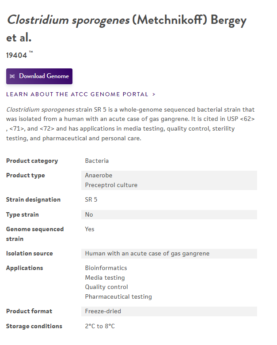Click Bioinformatics in Applications list
Image resolution: width=277 pixels, height=345 pixels.
pyautogui.click(x=106, y=268)
